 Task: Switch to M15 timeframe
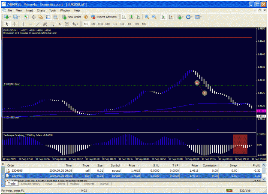point(100,24)
